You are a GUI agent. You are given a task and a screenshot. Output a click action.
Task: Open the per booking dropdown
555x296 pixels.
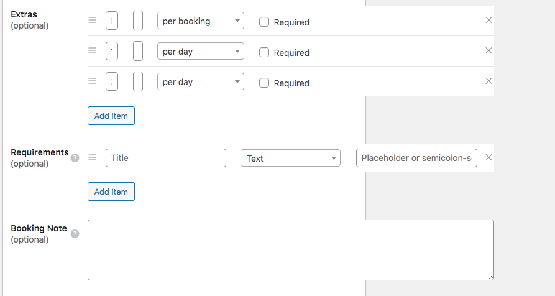tap(201, 21)
